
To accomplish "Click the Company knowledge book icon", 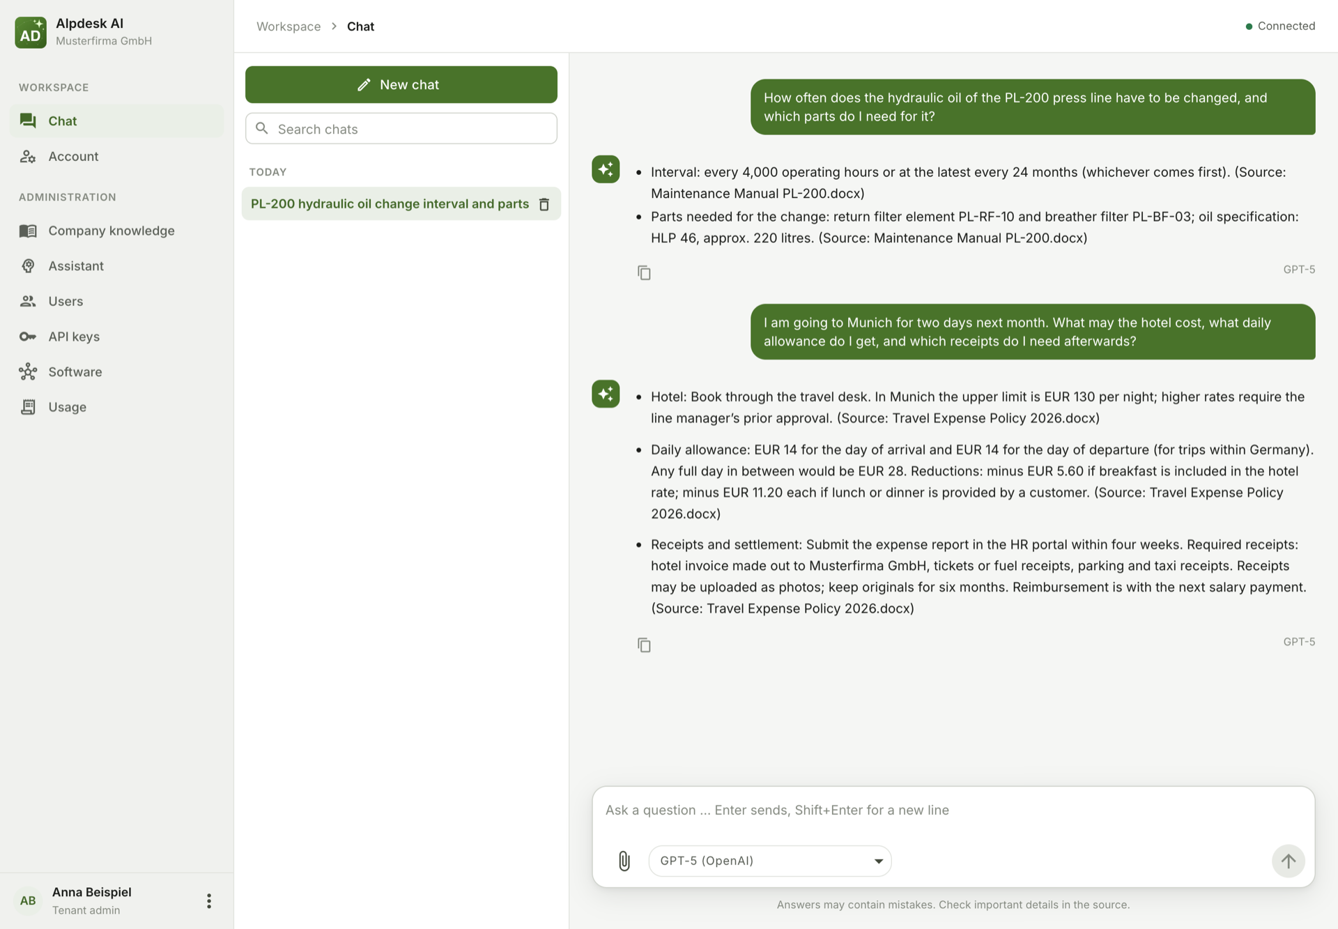I will (28, 231).
